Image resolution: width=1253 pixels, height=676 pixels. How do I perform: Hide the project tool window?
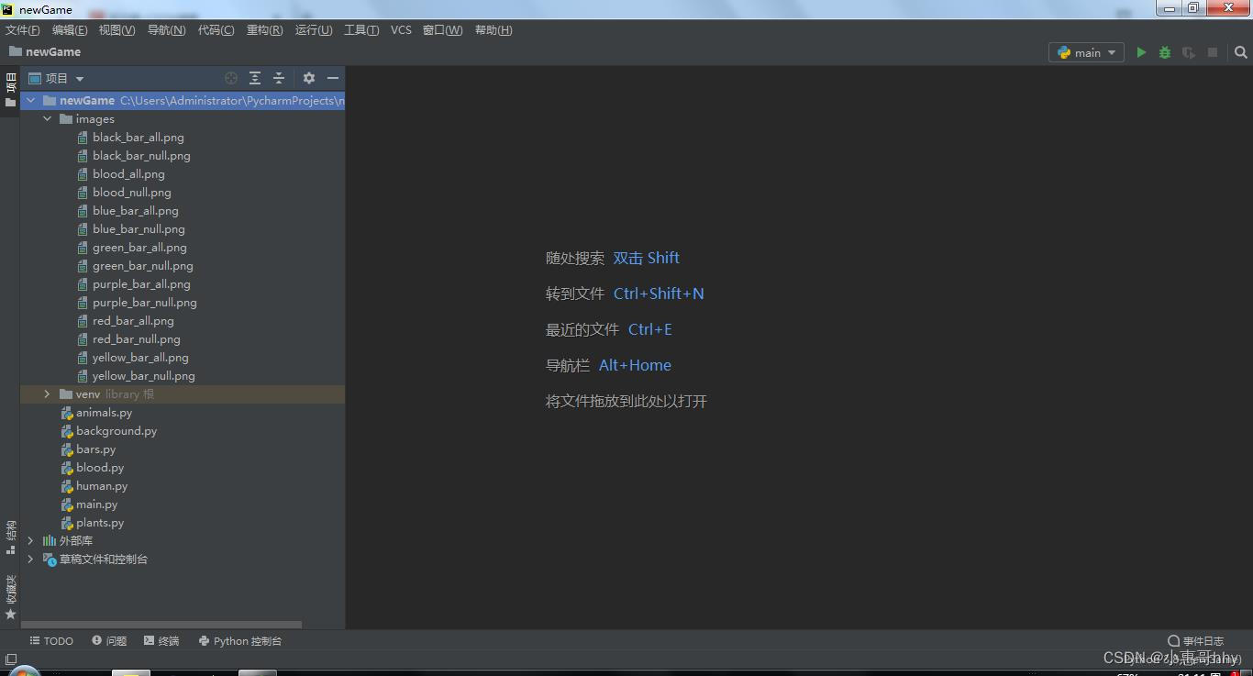[x=333, y=78]
